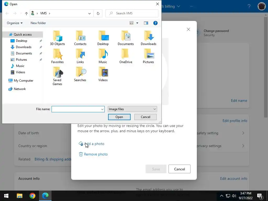Select Downloads under Quick access
Screen dimensions: 268x201
(x=24, y=47)
